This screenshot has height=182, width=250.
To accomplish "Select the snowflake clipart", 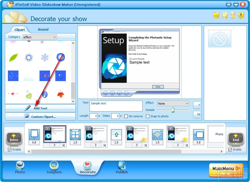I will [45, 57].
